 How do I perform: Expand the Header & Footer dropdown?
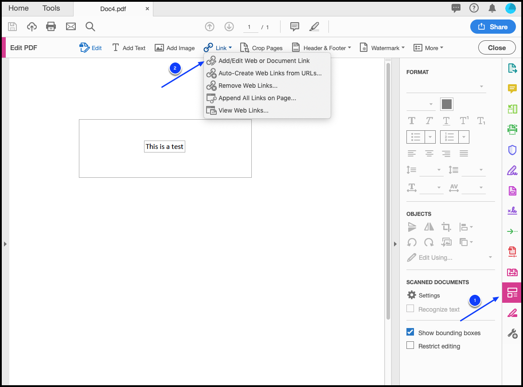tap(321, 48)
